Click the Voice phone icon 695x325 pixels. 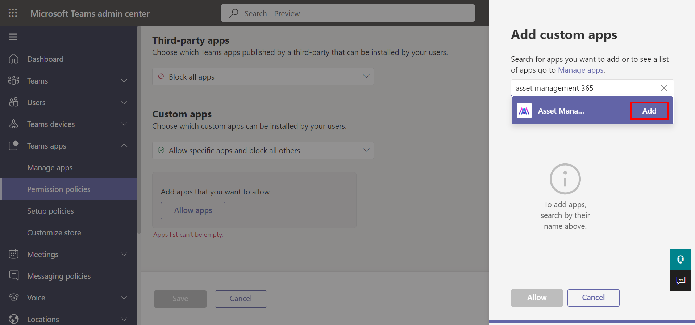click(x=13, y=297)
